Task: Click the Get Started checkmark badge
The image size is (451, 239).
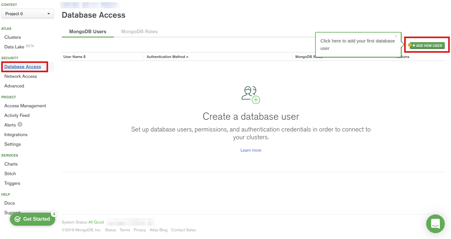Action: [x=18, y=219]
